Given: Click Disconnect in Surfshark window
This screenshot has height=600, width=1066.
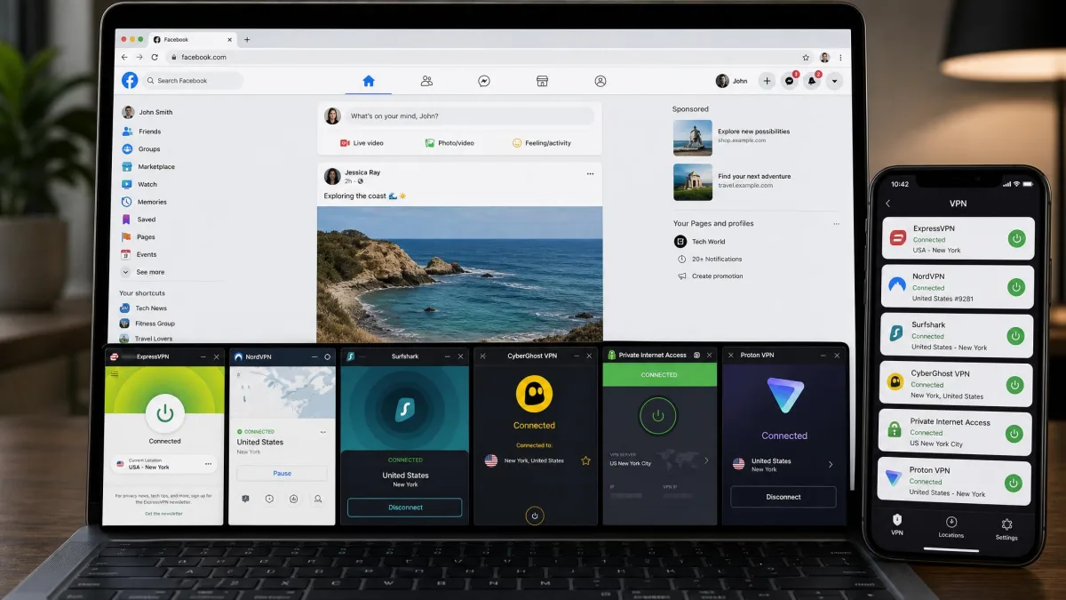Looking at the screenshot, I should point(405,508).
